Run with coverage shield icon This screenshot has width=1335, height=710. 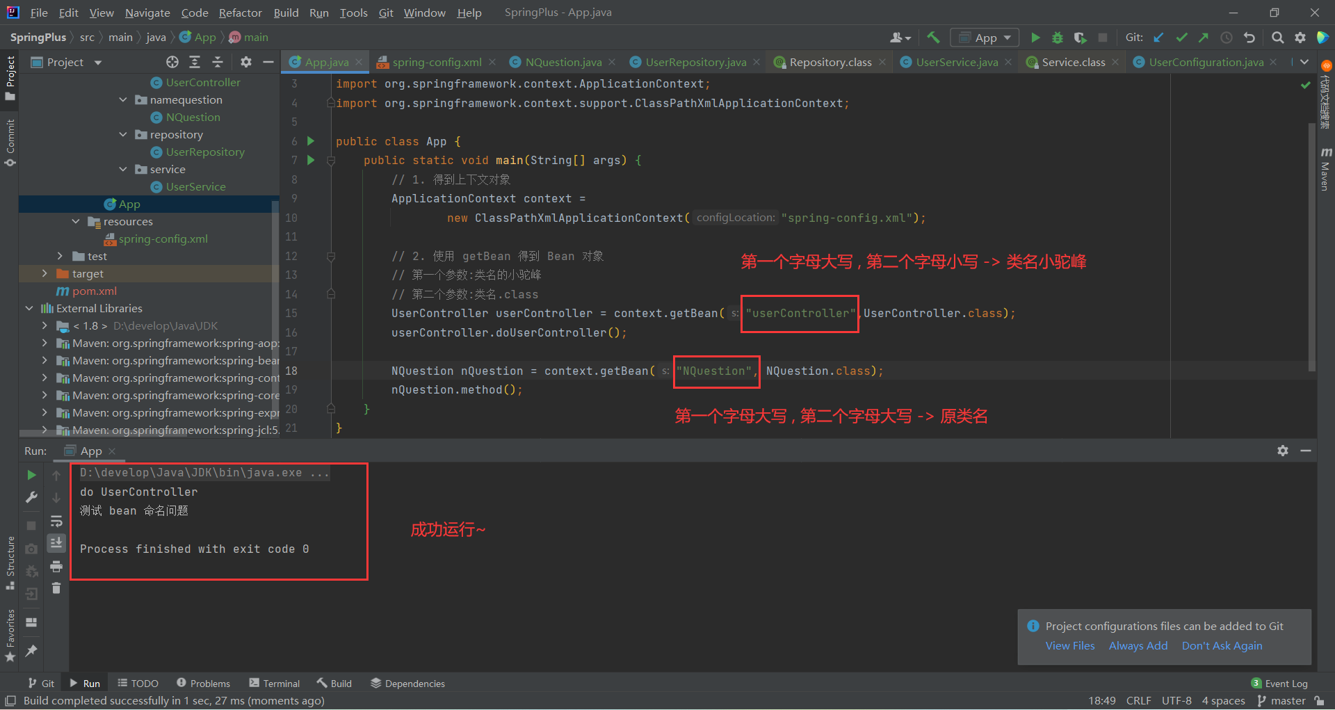tap(1080, 38)
